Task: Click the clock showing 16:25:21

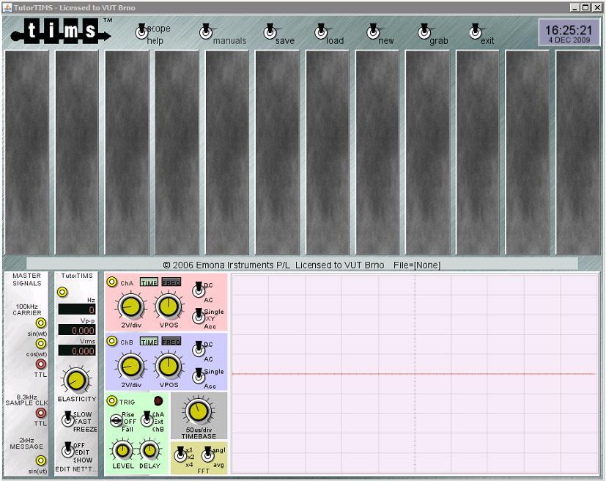Action: 569,33
